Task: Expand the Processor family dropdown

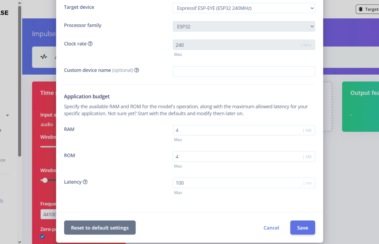Action: (x=244, y=27)
